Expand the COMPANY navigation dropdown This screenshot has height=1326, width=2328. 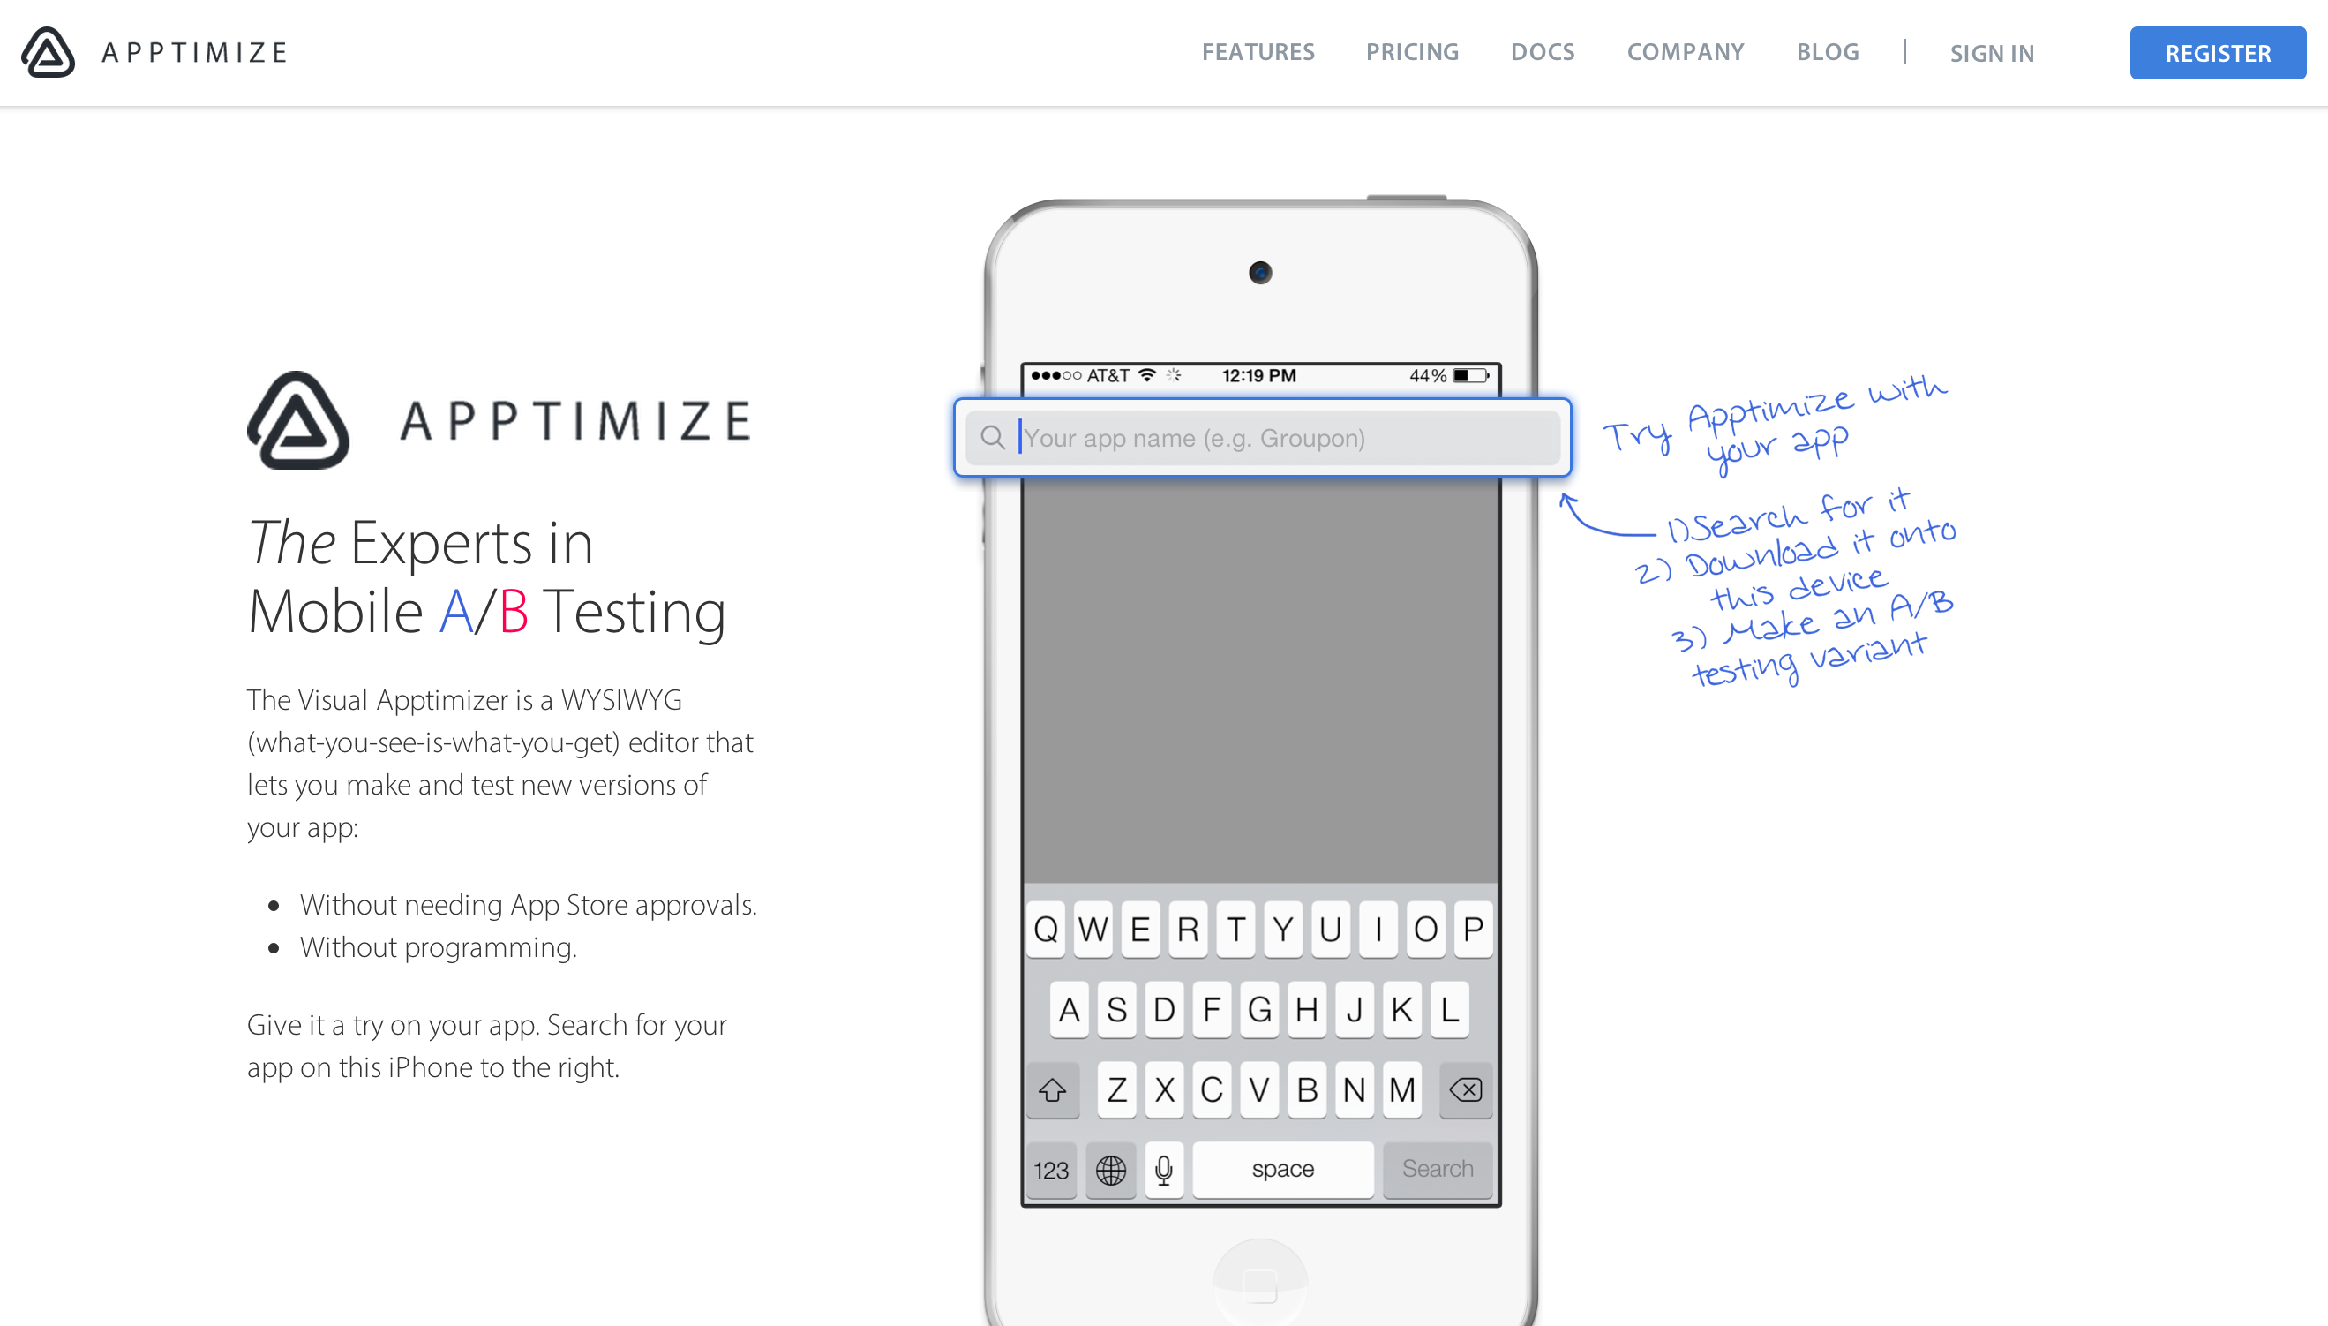pyautogui.click(x=1686, y=51)
